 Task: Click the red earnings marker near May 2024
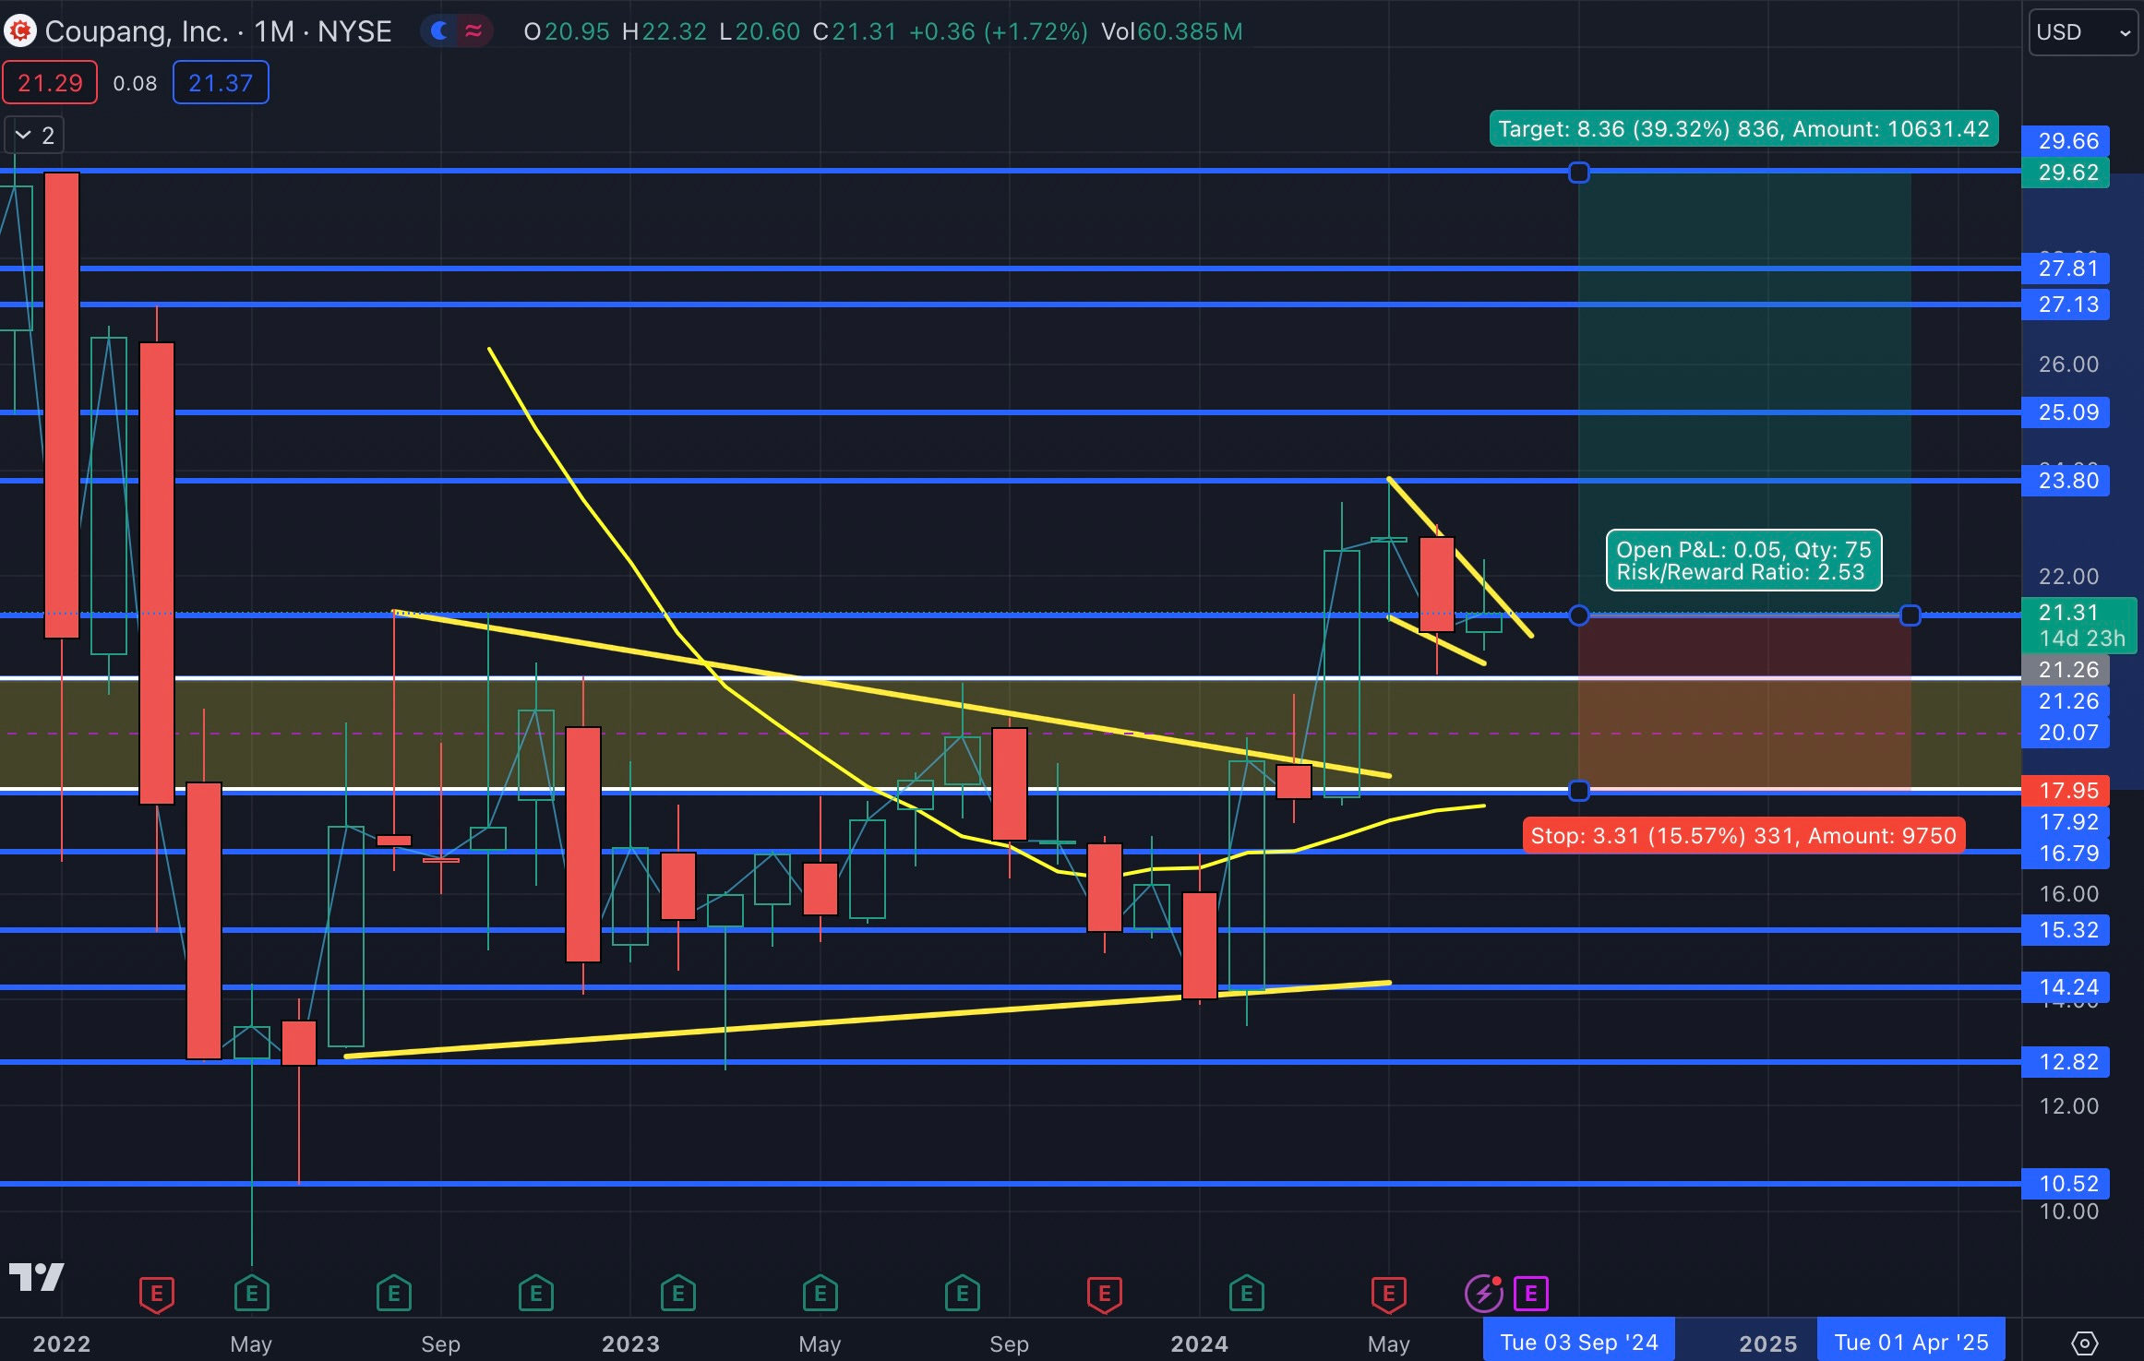click(x=1388, y=1294)
